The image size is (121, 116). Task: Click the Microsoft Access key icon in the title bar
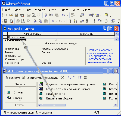[x=4, y=4]
